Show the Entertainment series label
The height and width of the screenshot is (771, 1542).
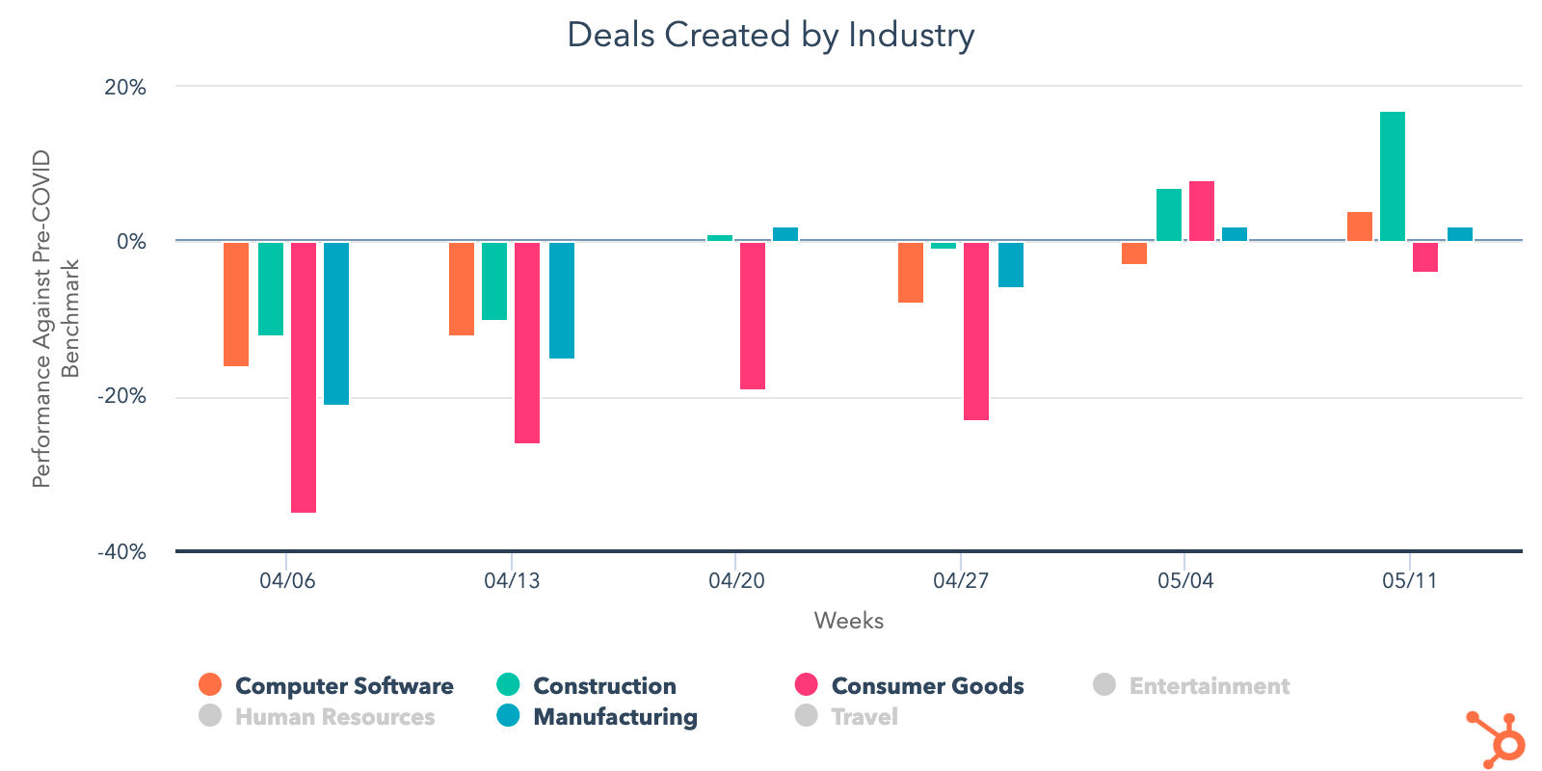[x=1210, y=686]
